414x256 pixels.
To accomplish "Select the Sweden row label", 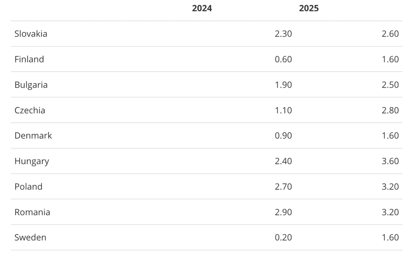I will coord(30,238).
